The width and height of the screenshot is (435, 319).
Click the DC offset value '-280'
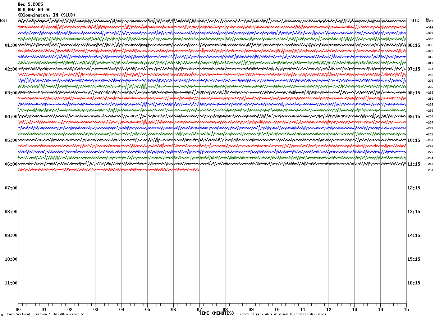click(x=430, y=116)
